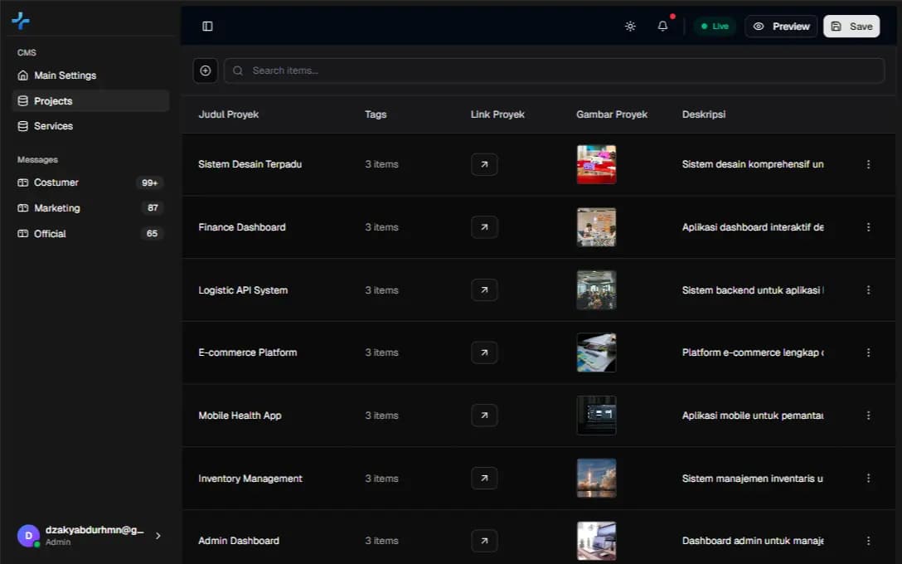Click 87 badge next to Marketing
This screenshot has width=902, height=564.
click(x=153, y=207)
